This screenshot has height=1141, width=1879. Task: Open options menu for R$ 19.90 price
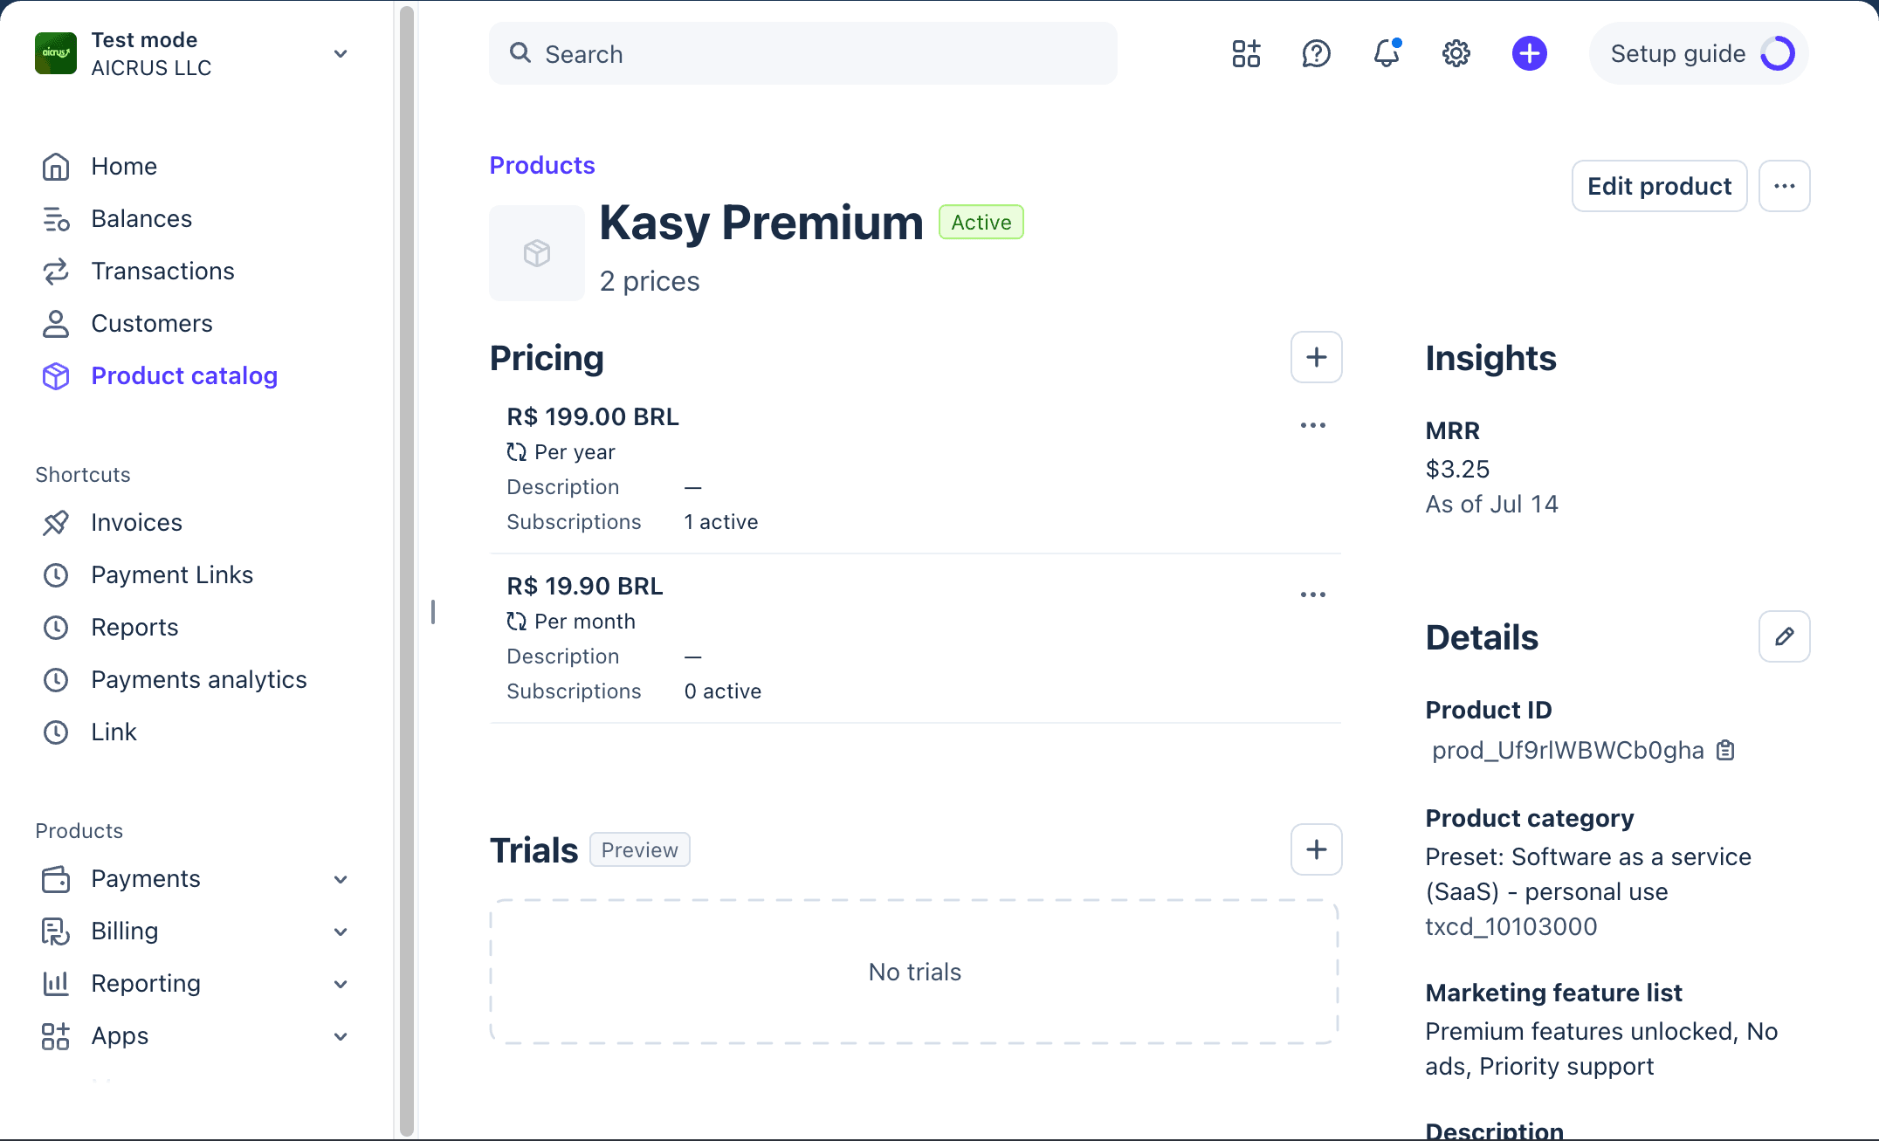[x=1312, y=595]
